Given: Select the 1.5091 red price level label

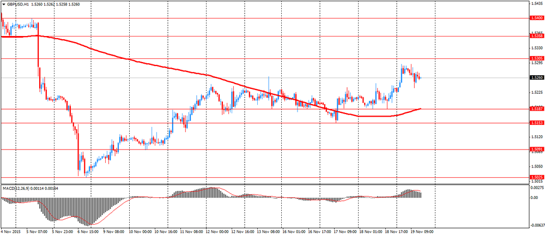Looking at the screenshot, I should [536, 149].
